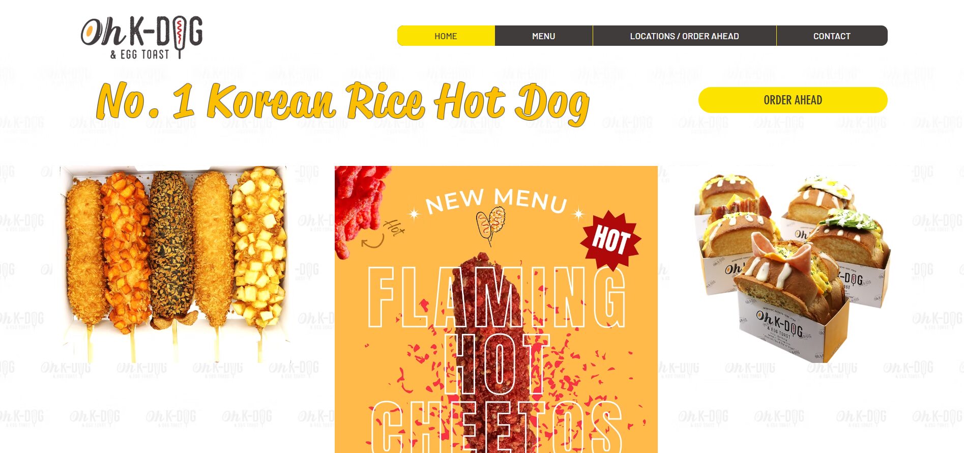Screen dimensions: 964x453
Task: Click the red HOT starburst badge
Action: (x=611, y=240)
